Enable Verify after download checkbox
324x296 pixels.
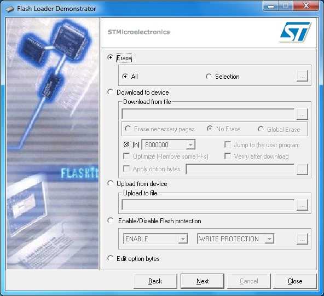228,156
